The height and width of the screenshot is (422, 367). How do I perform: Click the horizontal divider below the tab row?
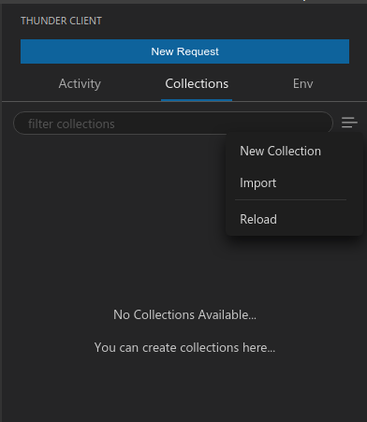(184, 101)
